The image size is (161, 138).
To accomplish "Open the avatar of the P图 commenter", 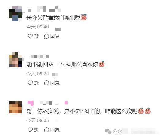I will 15,107.
